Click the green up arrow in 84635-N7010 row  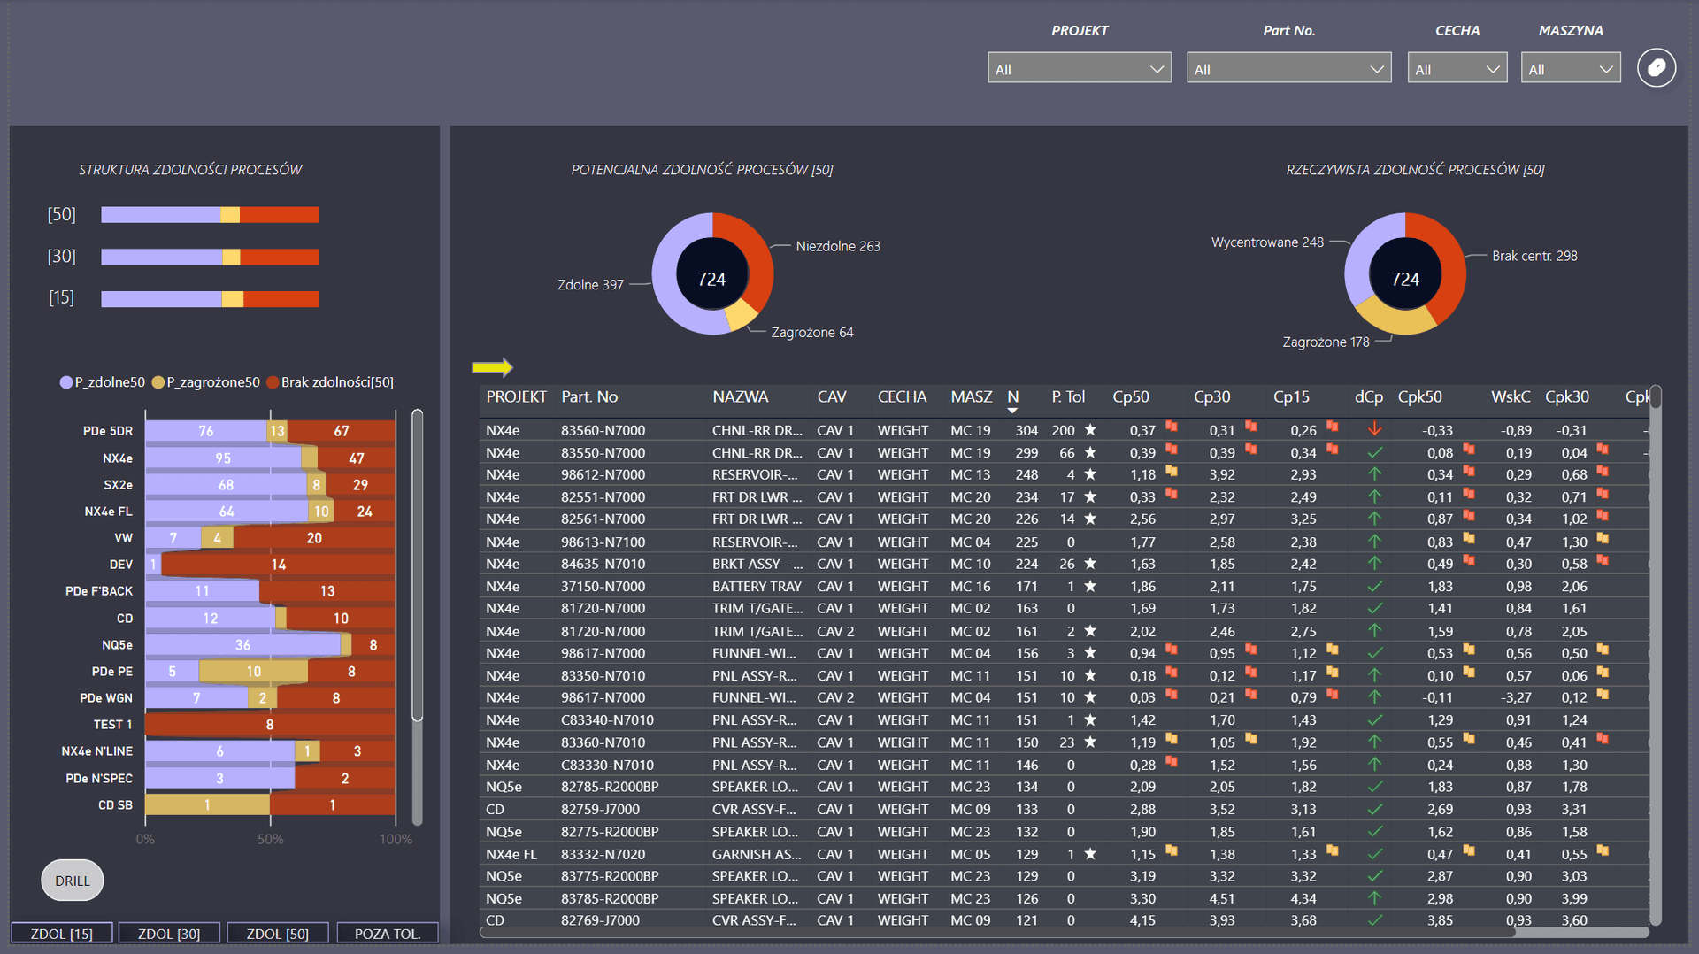[1374, 563]
